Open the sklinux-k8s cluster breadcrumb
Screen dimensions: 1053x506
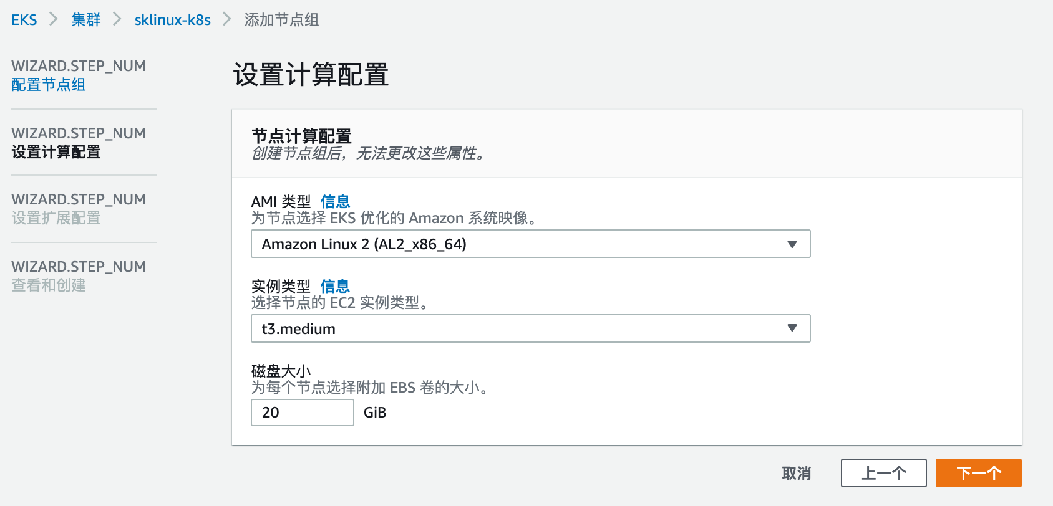tap(172, 20)
